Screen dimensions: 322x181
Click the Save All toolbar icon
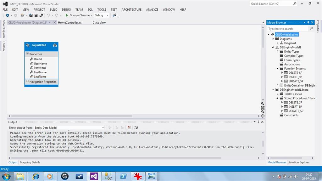(x=41, y=15)
